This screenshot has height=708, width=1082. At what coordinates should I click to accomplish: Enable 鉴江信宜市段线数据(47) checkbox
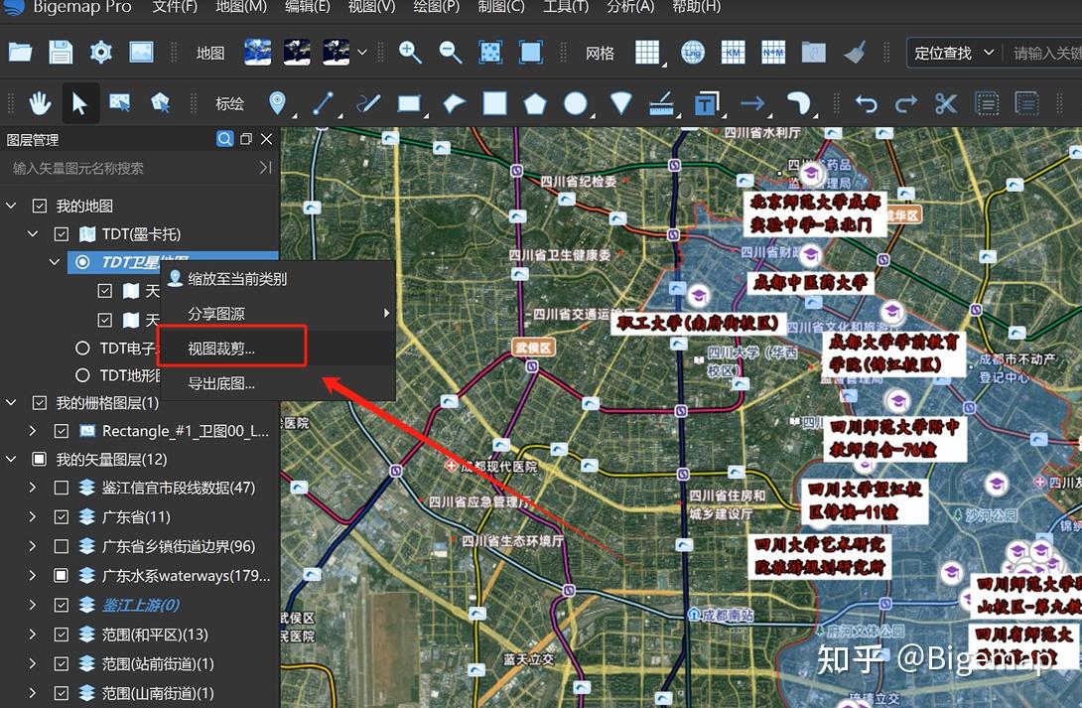click(x=62, y=488)
